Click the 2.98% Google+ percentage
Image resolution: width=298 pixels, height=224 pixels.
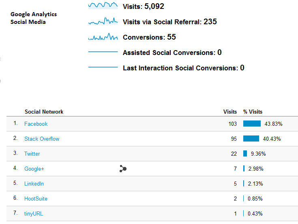point(256,169)
